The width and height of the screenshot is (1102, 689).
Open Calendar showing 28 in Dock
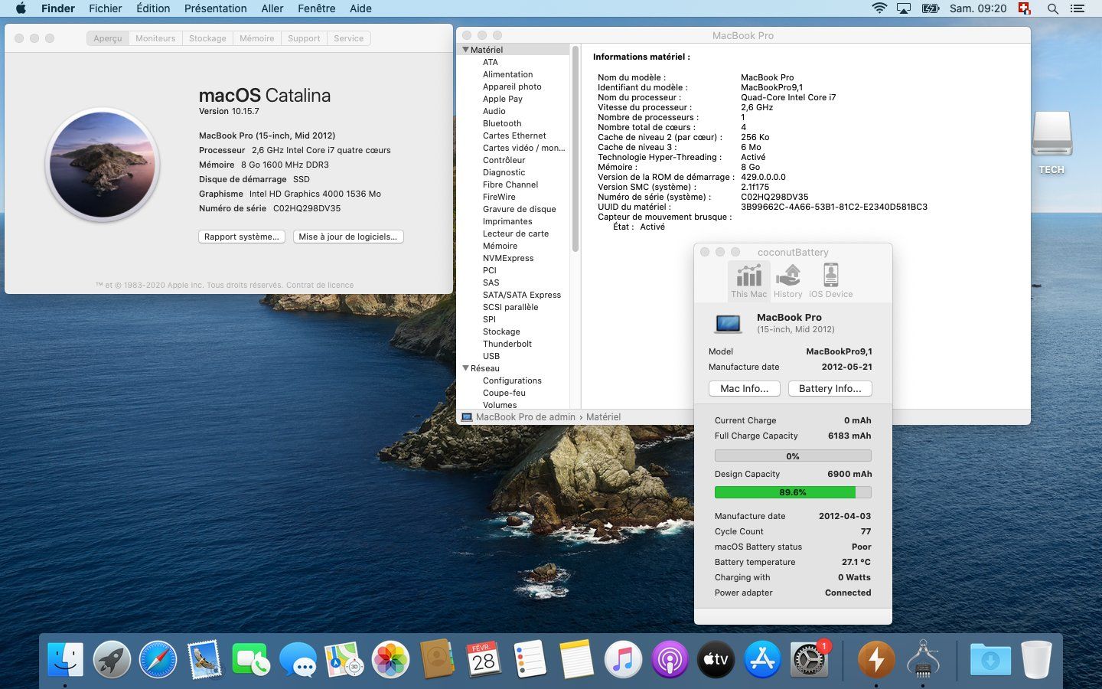point(484,659)
